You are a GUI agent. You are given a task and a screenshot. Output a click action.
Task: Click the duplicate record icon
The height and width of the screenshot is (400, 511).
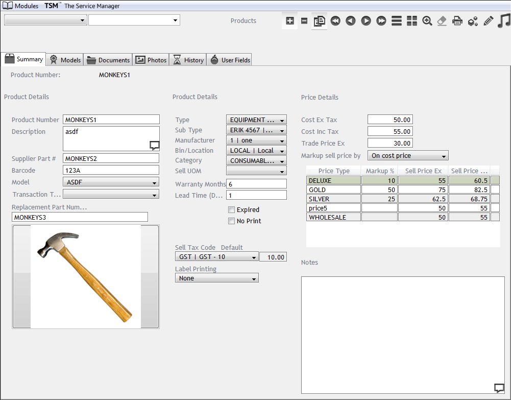(320, 21)
